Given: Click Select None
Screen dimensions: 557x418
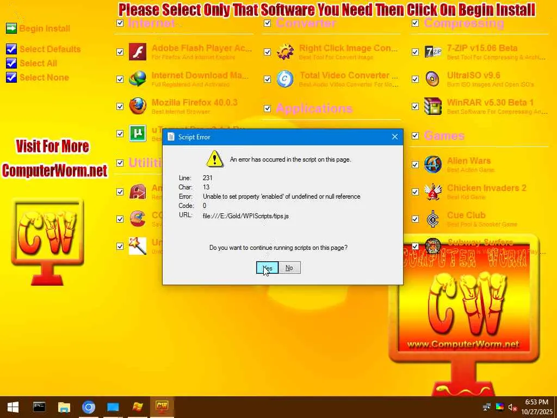Looking at the screenshot, I should click(x=44, y=77).
